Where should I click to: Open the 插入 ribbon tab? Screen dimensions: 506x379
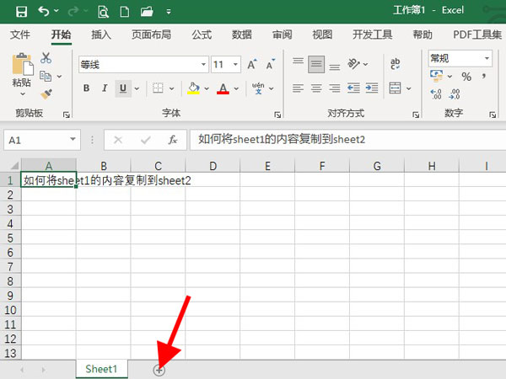coord(101,35)
